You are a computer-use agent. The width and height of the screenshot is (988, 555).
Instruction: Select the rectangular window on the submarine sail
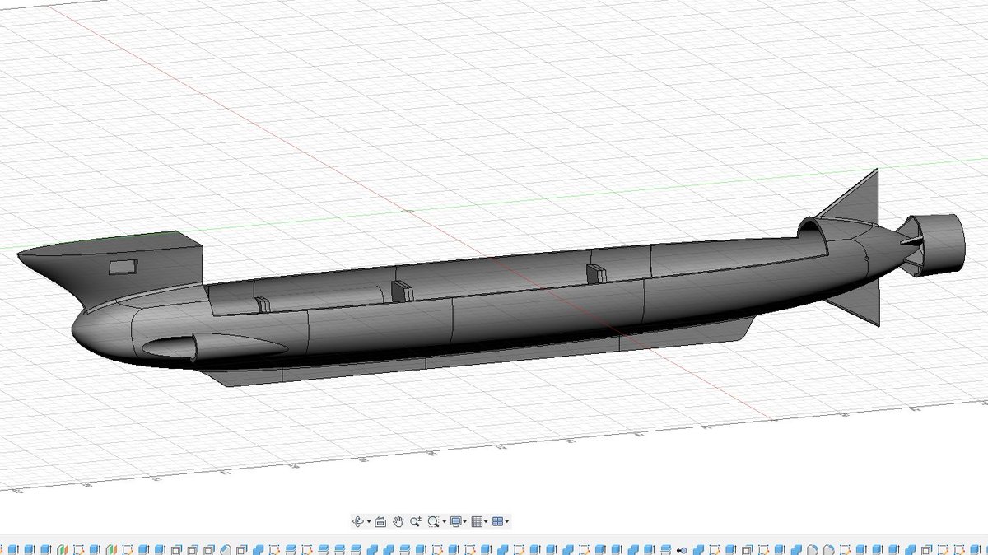coord(123,266)
